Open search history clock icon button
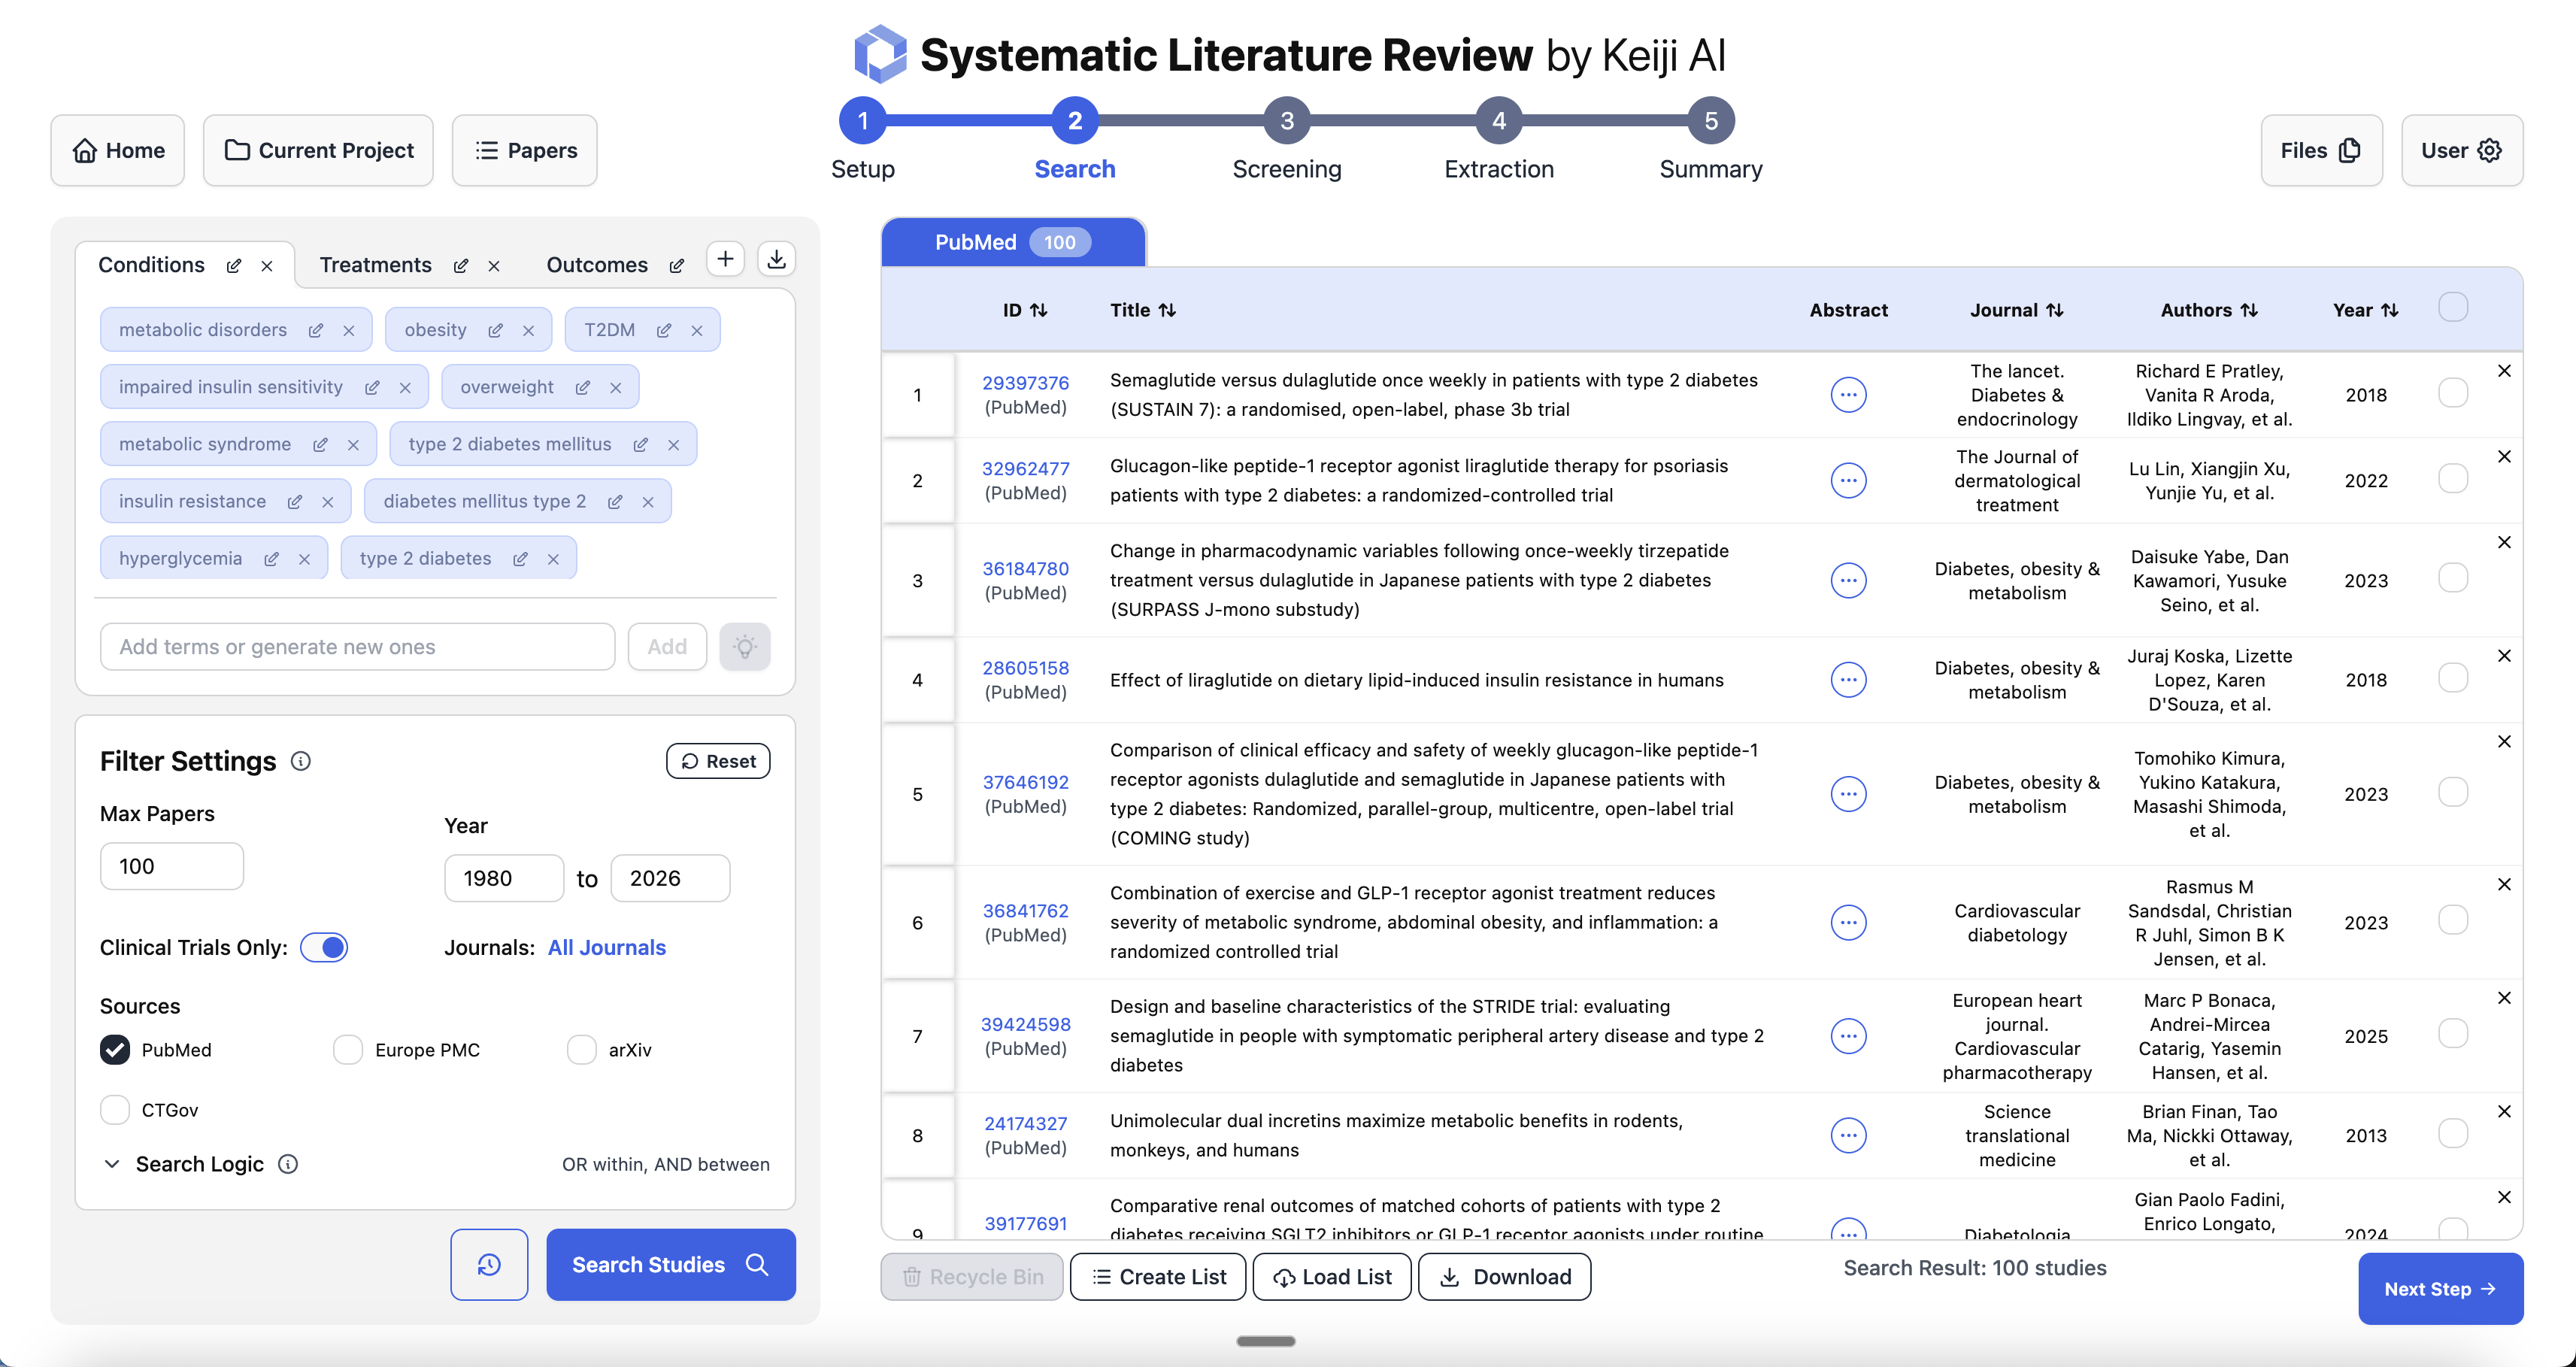The width and height of the screenshot is (2576, 1367). point(488,1264)
